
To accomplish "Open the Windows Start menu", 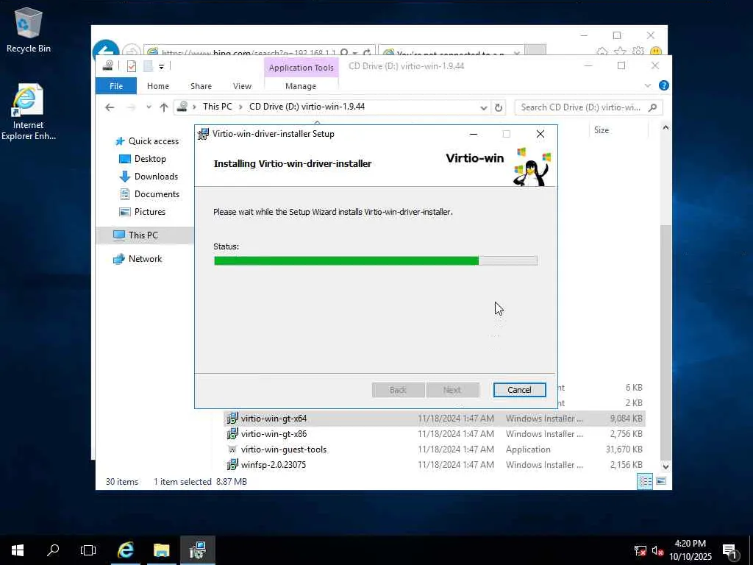I will coord(18,550).
